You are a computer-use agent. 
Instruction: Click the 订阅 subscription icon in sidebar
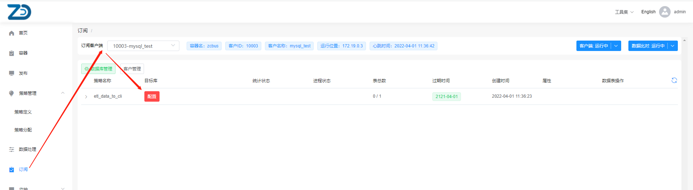[12, 170]
